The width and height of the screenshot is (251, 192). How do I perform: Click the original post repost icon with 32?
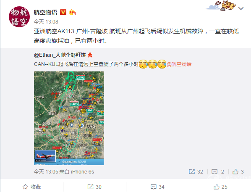coord(196,172)
